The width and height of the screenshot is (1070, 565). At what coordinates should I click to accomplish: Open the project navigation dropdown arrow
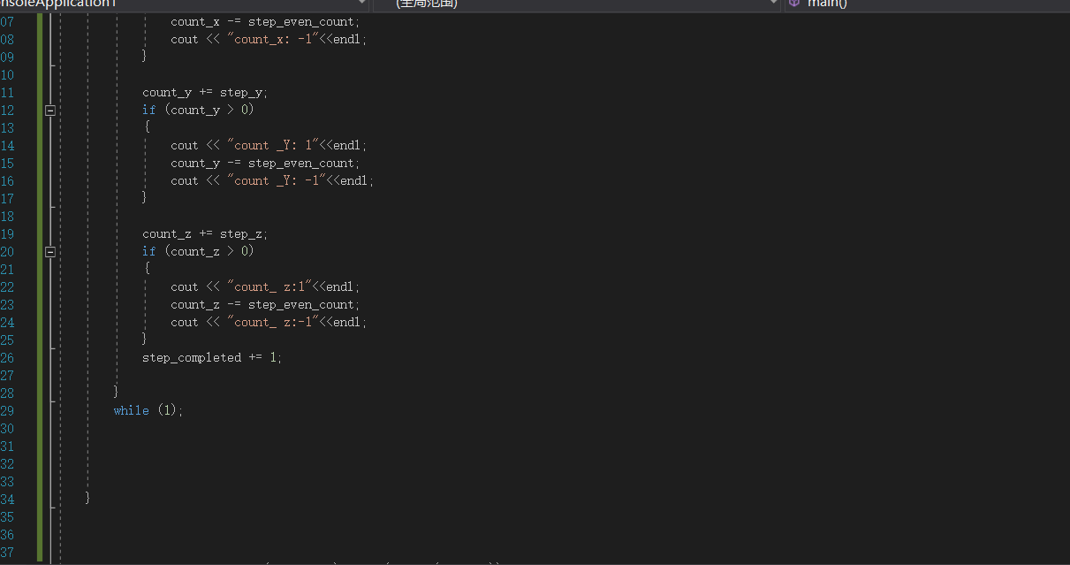(361, 4)
